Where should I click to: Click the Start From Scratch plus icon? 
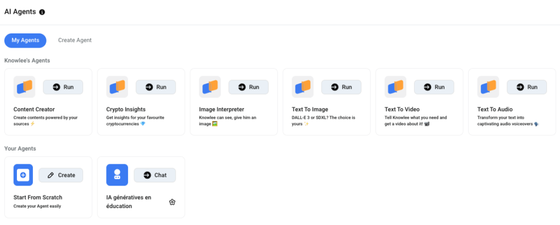[24, 175]
